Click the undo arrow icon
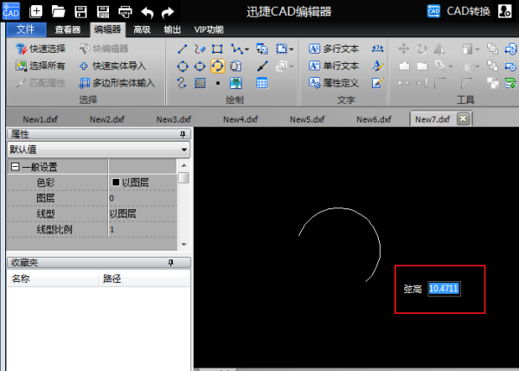This screenshot has width=519, height=371. [x=147, y=11]
